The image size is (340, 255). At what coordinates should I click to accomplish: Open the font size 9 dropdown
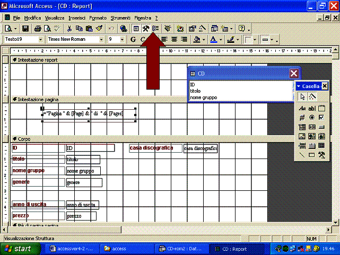click(x=122, y=39)
